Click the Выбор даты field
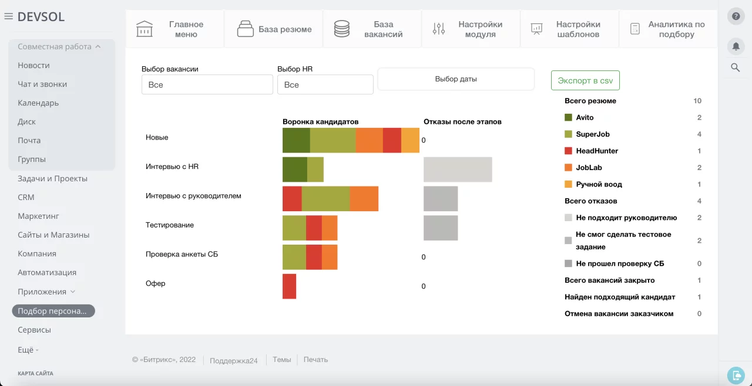752x386 pixels. [456, 79]
